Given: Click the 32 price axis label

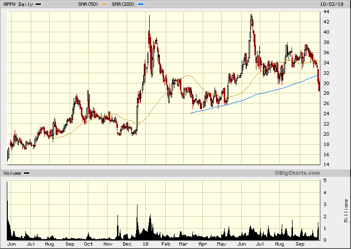Looking at the screenshot, I should point(326,73).
